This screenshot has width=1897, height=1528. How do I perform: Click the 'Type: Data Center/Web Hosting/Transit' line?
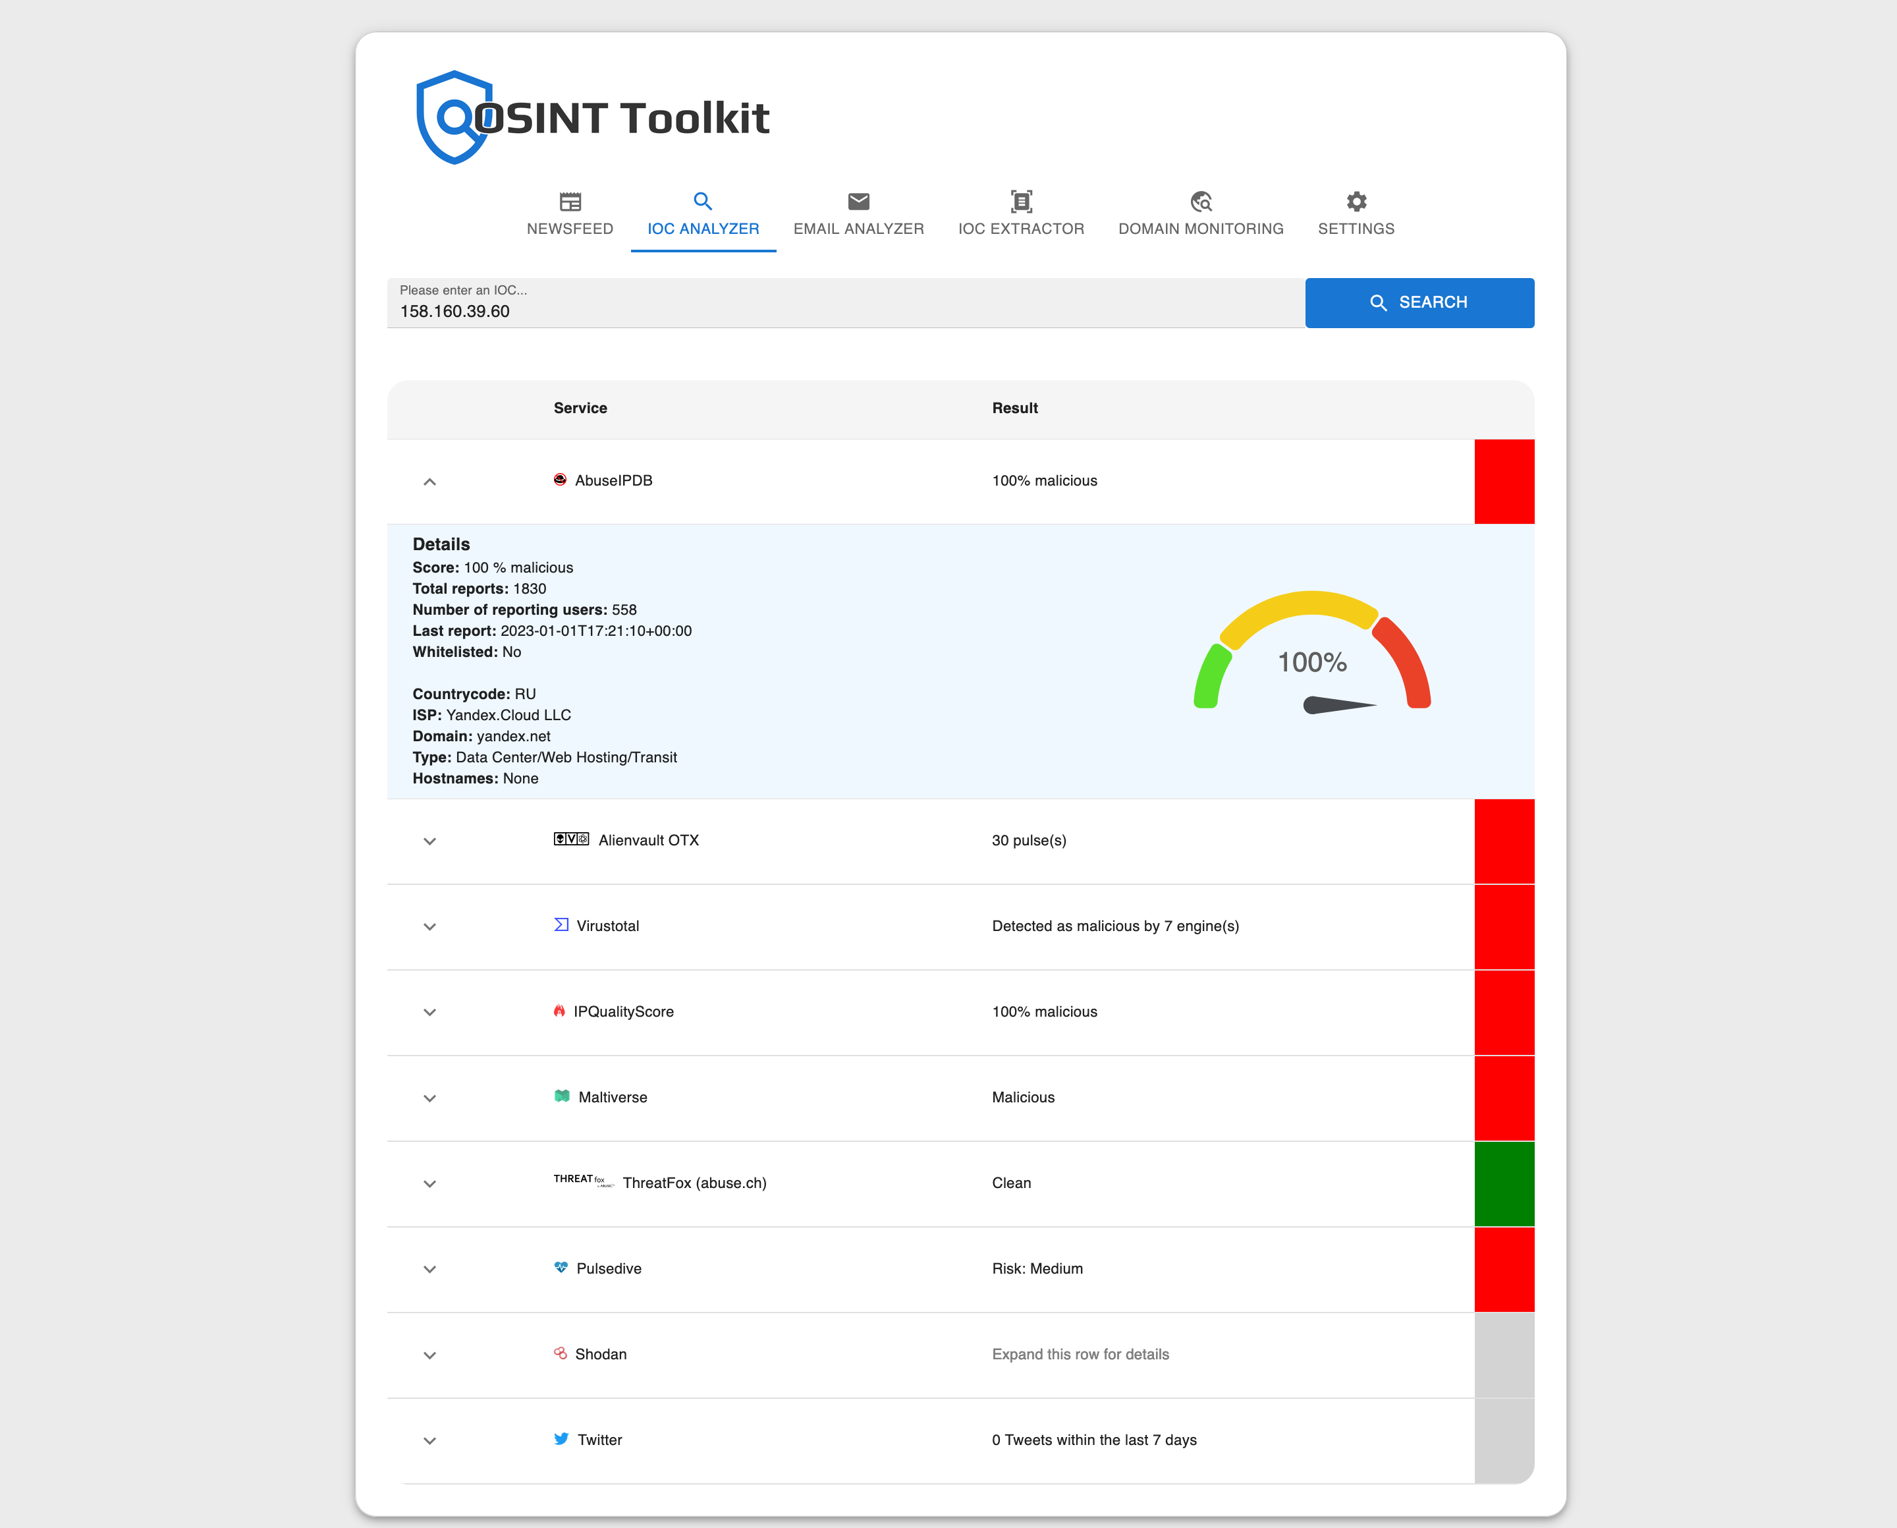pyautogui.click(x=545, y=758)
